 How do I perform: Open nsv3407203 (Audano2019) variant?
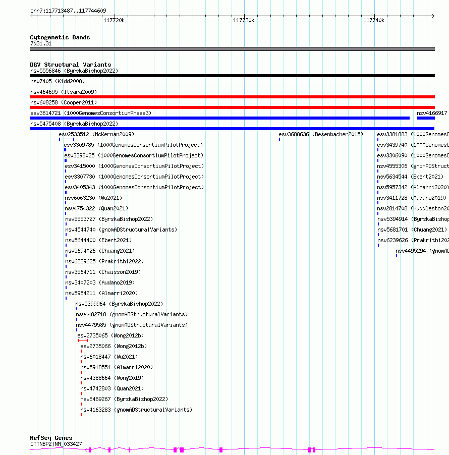100,282
